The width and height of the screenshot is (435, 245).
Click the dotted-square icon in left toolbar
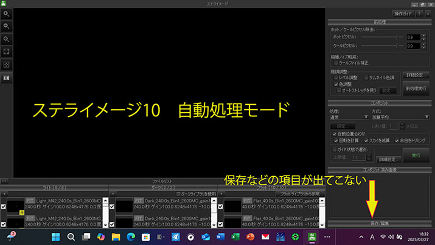coord(6,65)
